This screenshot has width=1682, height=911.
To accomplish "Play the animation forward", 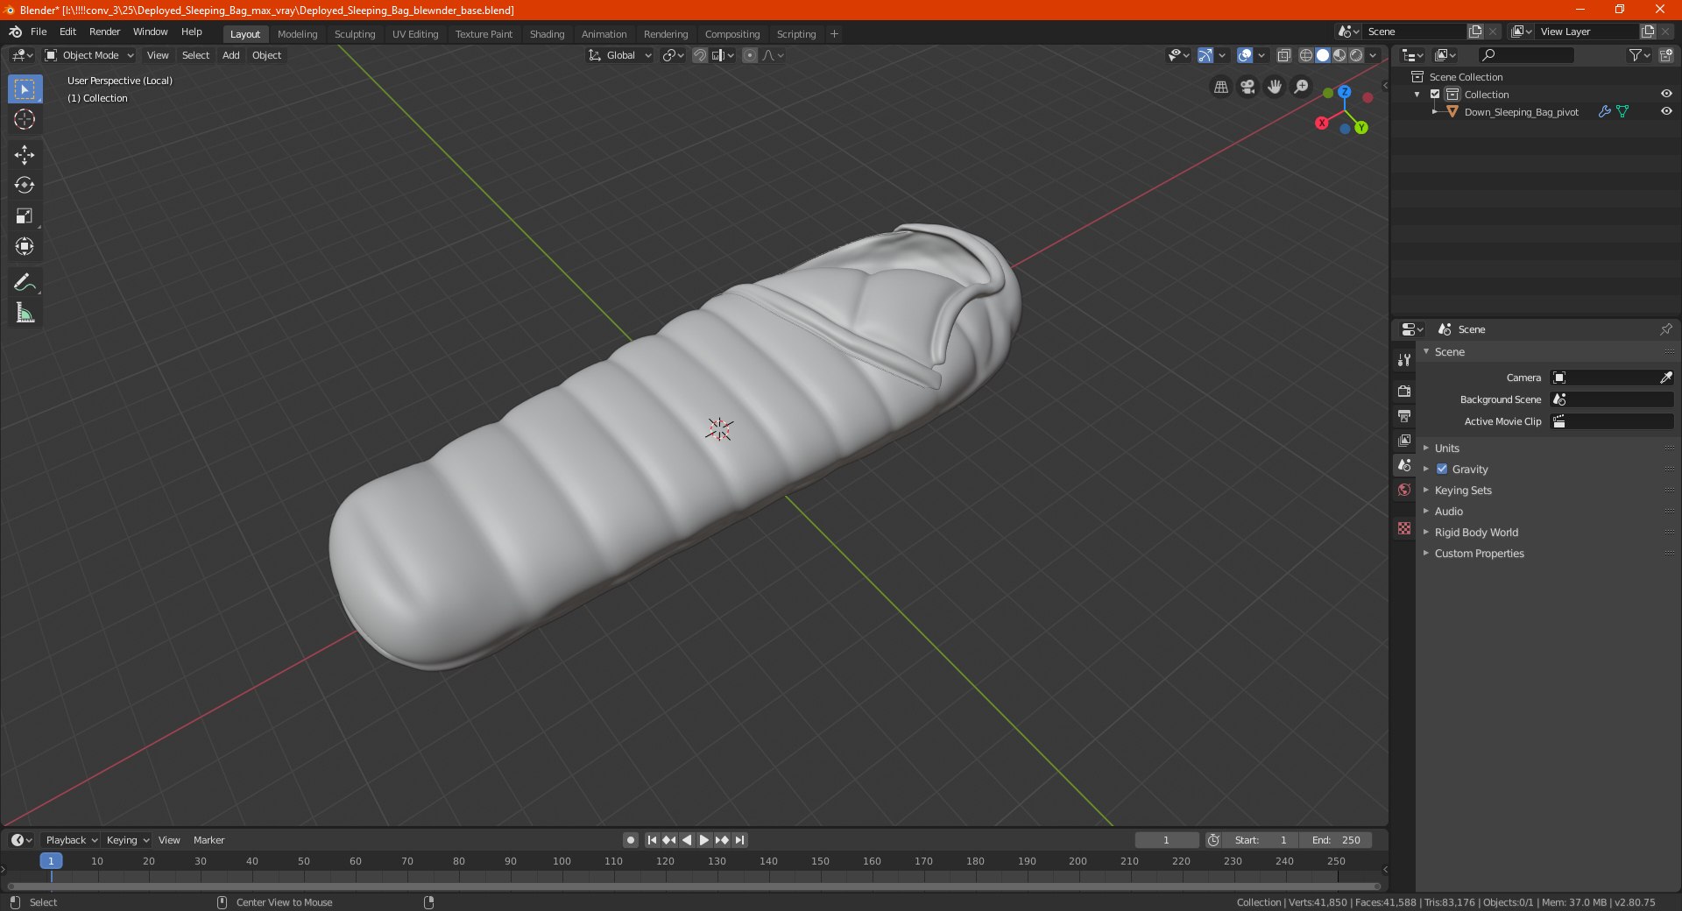I will pos(703,840).
